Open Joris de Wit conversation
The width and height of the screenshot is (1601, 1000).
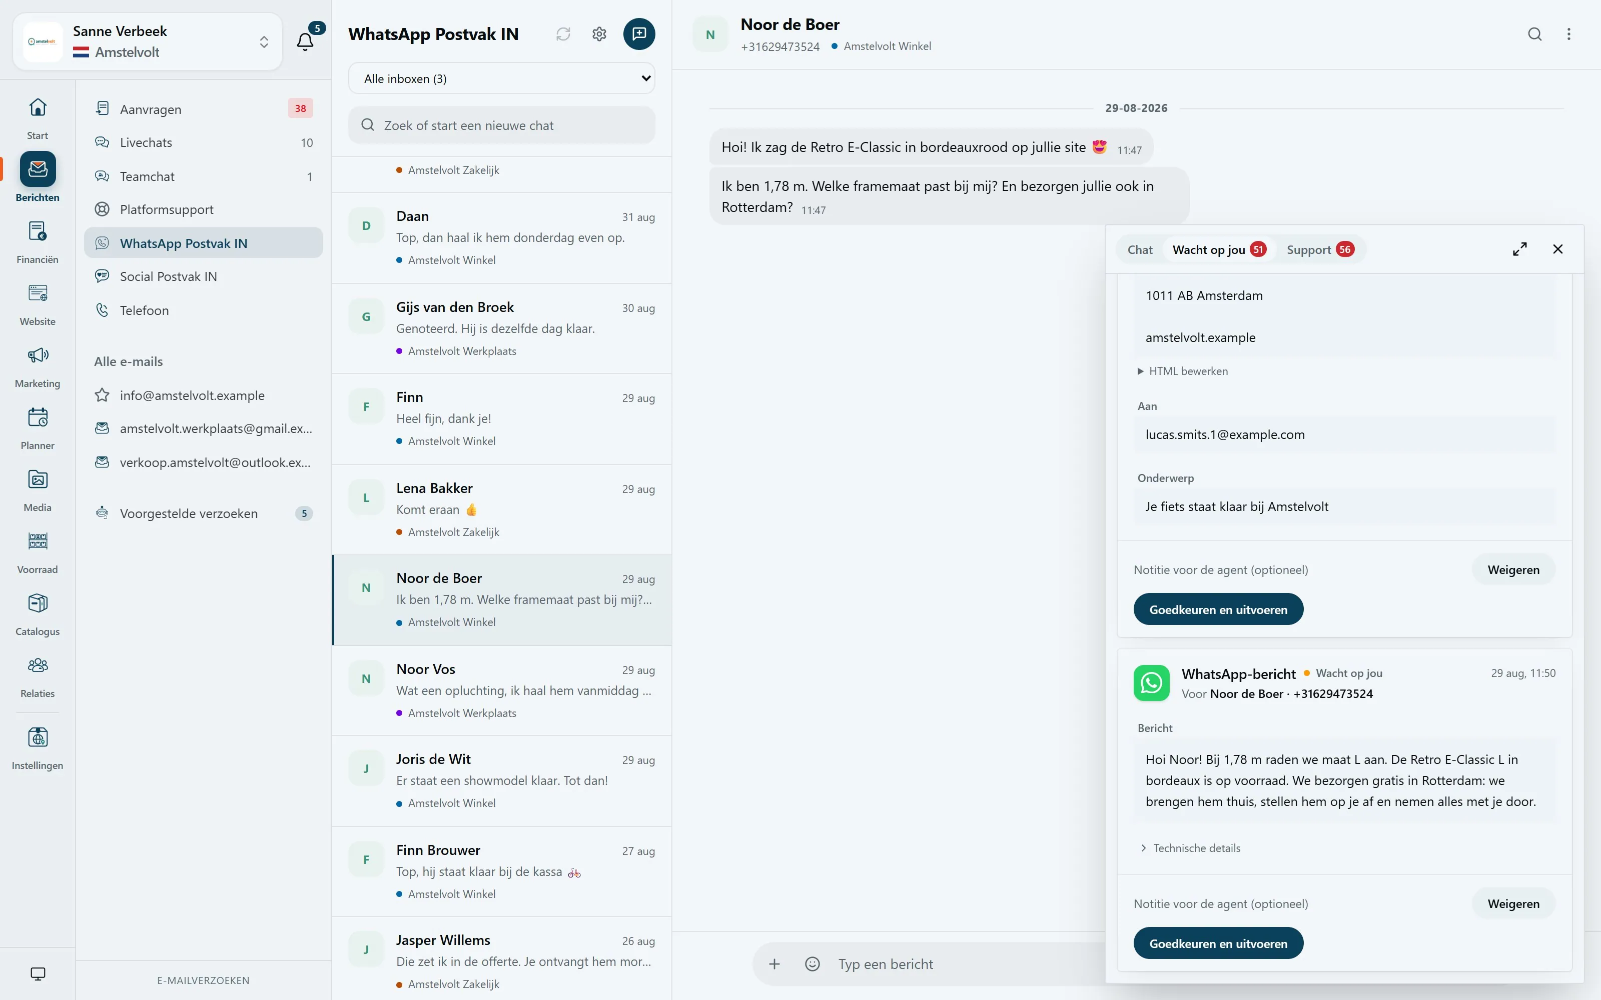click(501, 781)
